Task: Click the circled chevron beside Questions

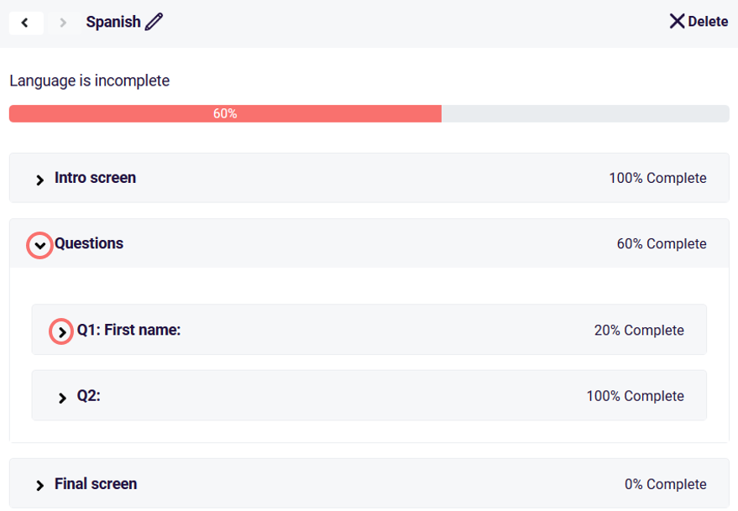Action: [x=39, y=244]
